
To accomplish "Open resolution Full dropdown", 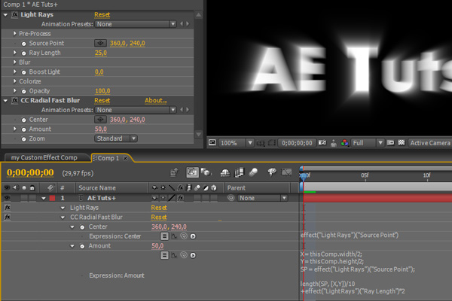I will (x=368, y=143).
